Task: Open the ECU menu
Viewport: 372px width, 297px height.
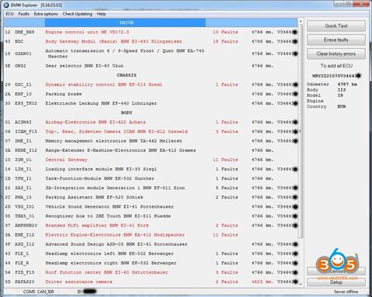Action: click(x=9, y=14)
